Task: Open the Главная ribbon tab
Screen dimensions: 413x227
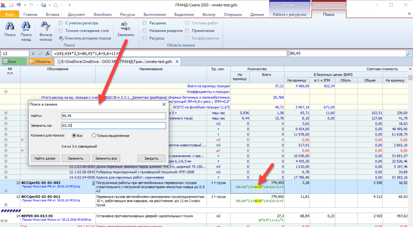Action: tap(30, 14)
